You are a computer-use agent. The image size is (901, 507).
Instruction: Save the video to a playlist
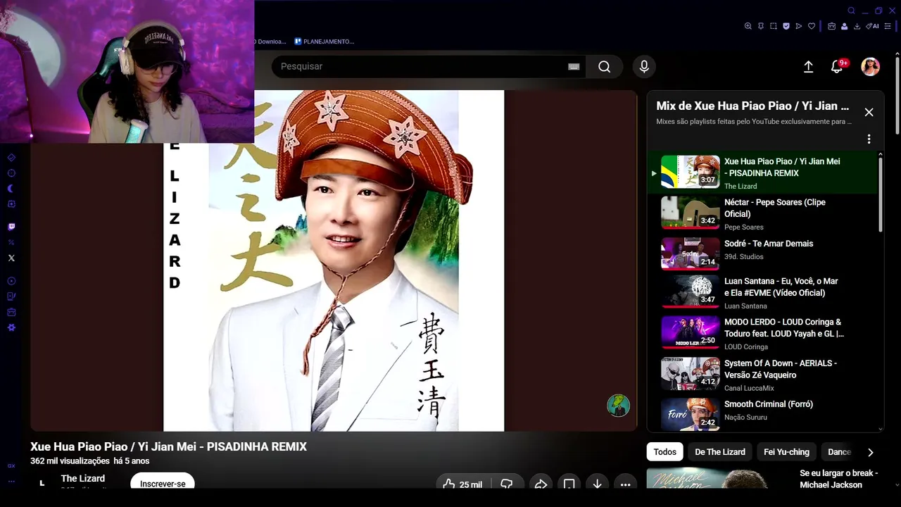click(x=569, y=484)
